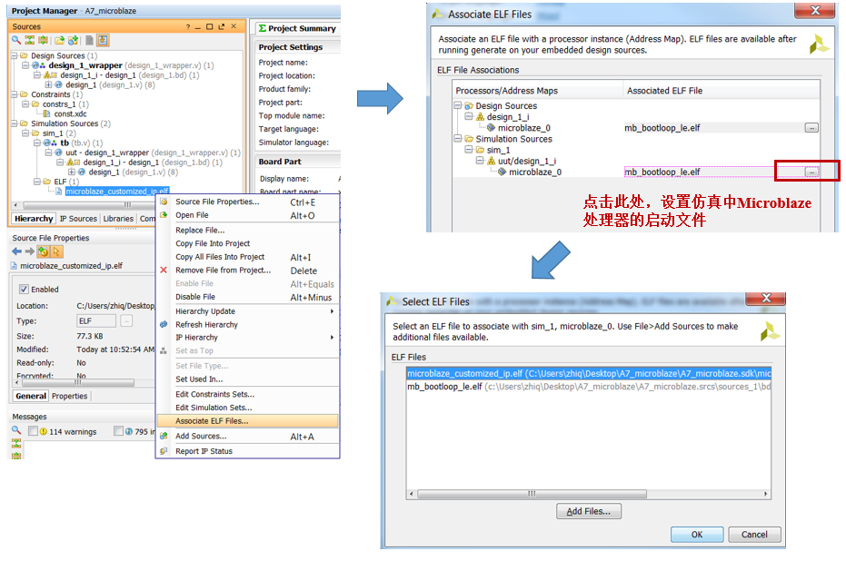Click the Project Summary sigma icon
This screenshot has width=846, height=561.
pos(263,28)
